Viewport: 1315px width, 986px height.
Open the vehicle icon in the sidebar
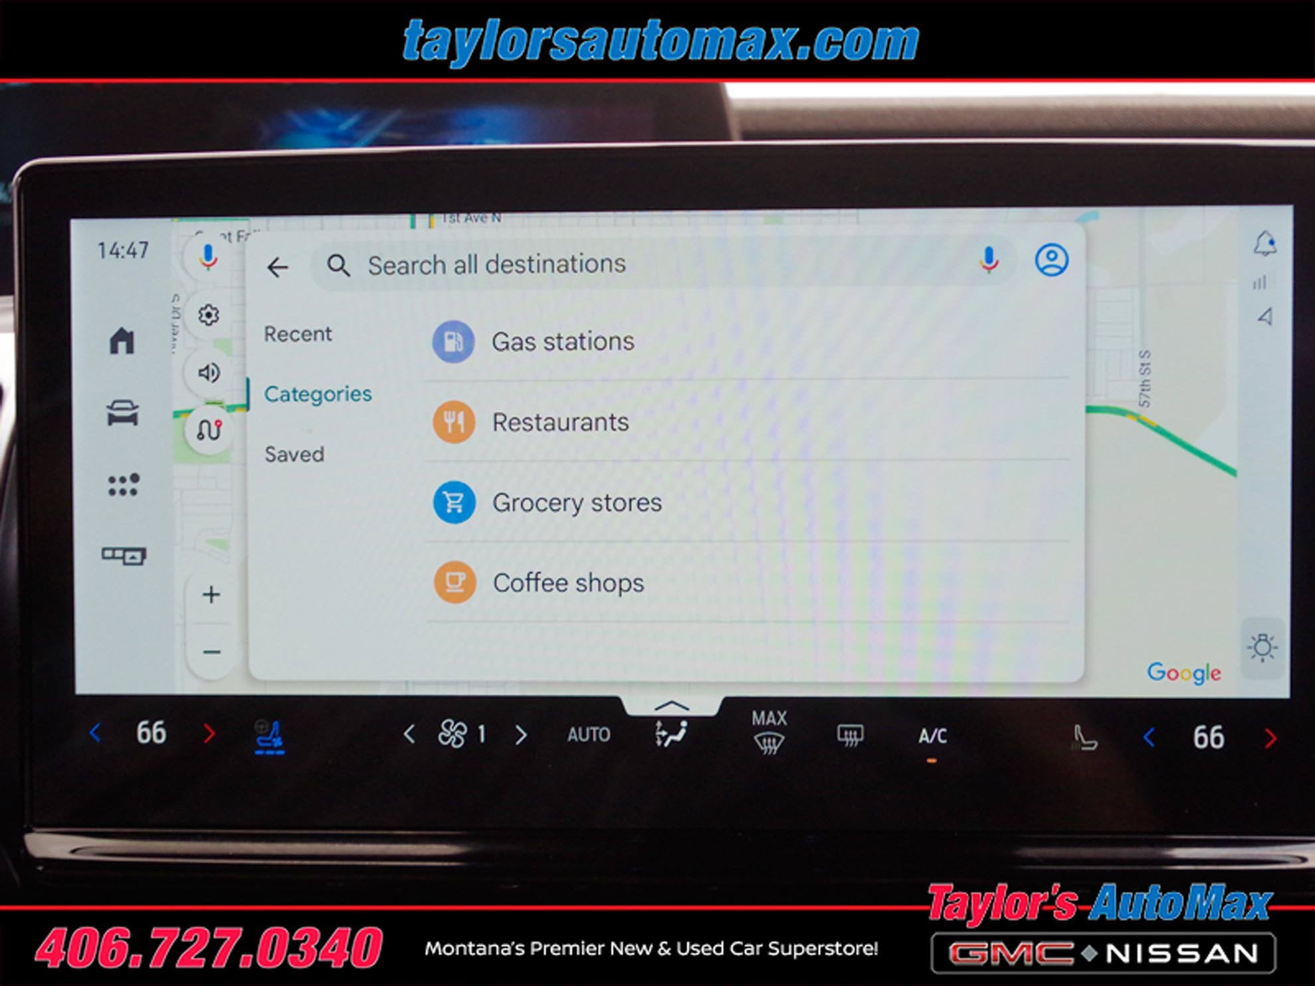[123, 413]
